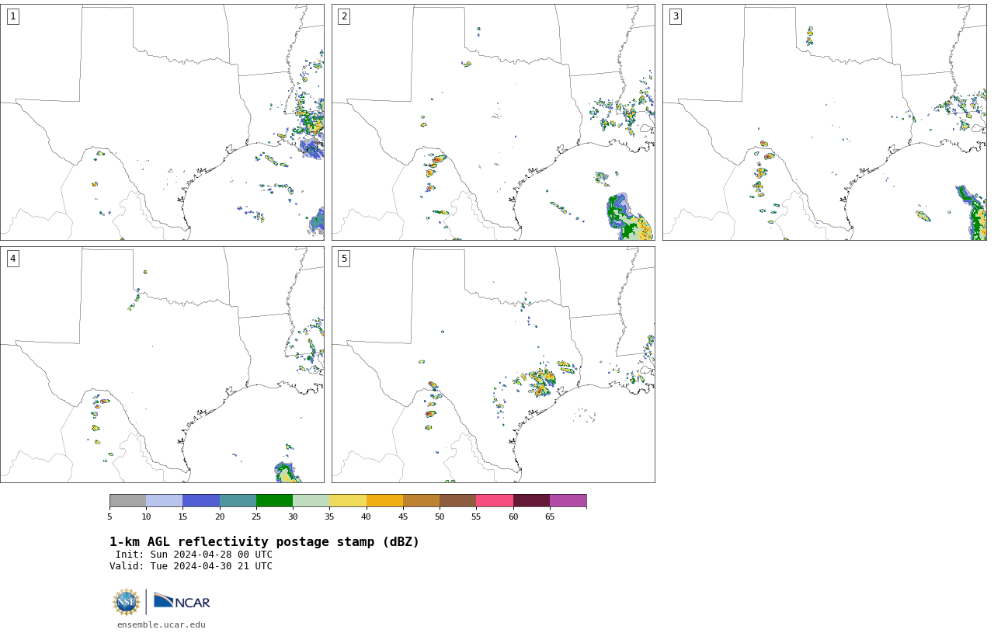
Task: Click the yellow 35-40 dBZ swatch
Action: tap(348, 501)
